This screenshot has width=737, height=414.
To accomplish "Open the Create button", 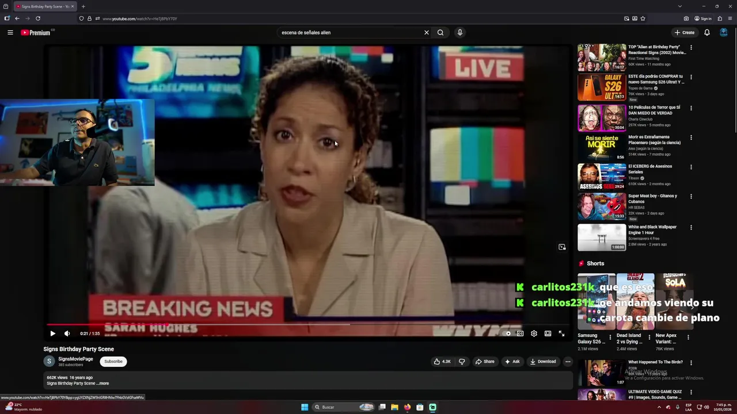I will coord(685,33).
